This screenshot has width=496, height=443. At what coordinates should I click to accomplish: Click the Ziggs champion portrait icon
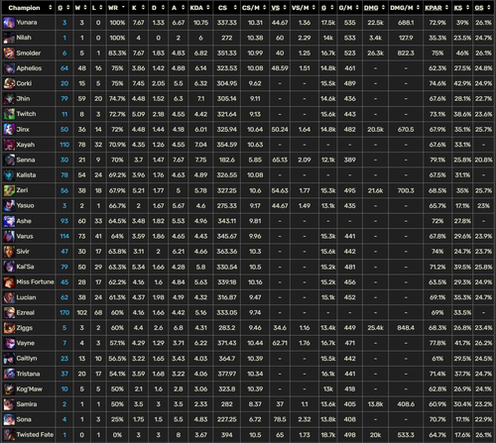[9, 328]
